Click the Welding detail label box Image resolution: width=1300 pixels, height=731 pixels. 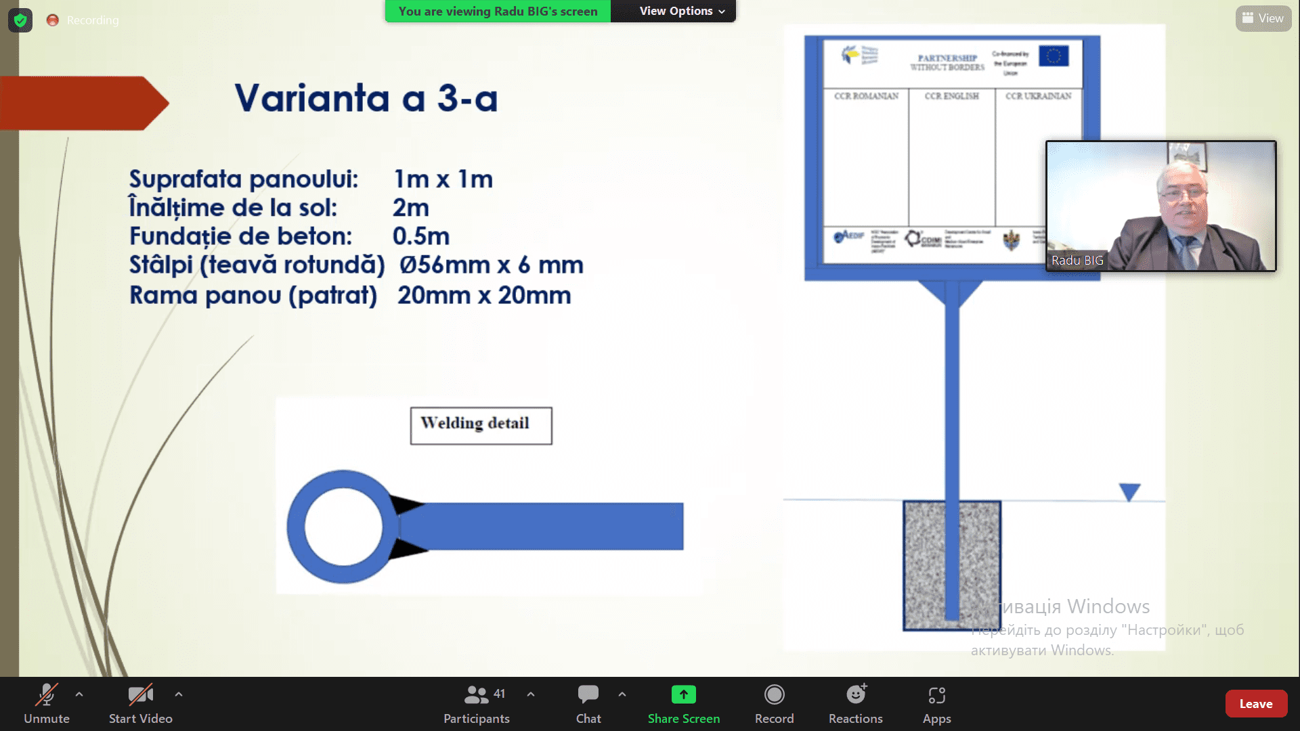click(x=481, y=425)
